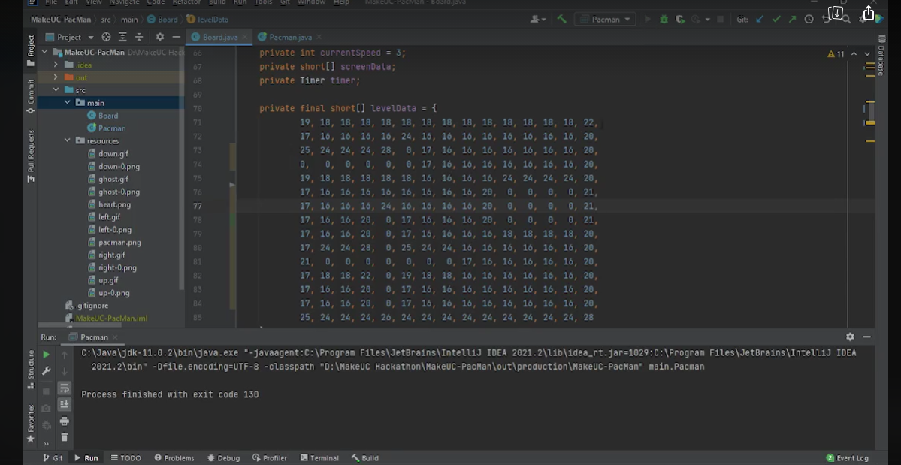This screenshot has height=465, width=901.
Task: Click the down arrow in Run console
Action: click(x=65, y=371)
